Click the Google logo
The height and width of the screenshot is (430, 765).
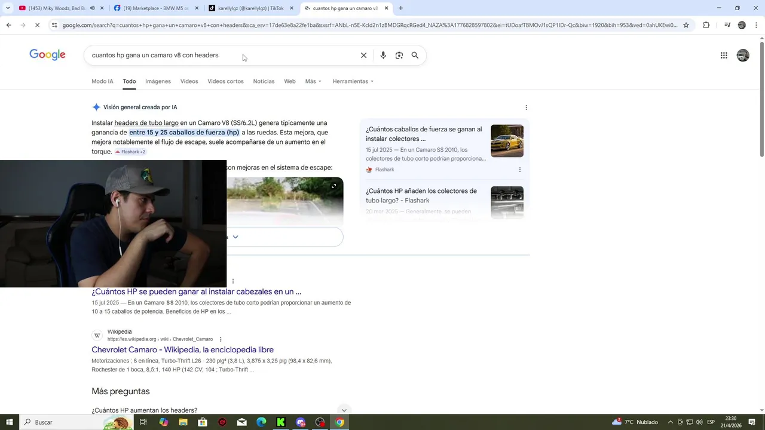point(47,55)
